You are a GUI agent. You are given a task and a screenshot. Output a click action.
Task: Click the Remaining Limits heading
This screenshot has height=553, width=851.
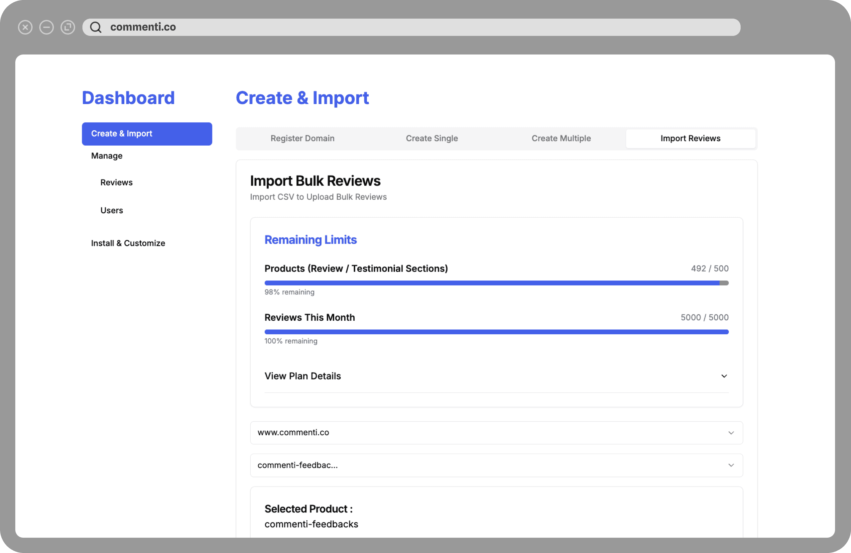(x=310, y=240)
